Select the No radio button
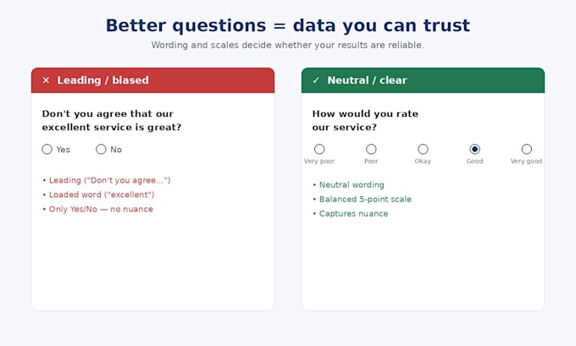 pos(101,149)
